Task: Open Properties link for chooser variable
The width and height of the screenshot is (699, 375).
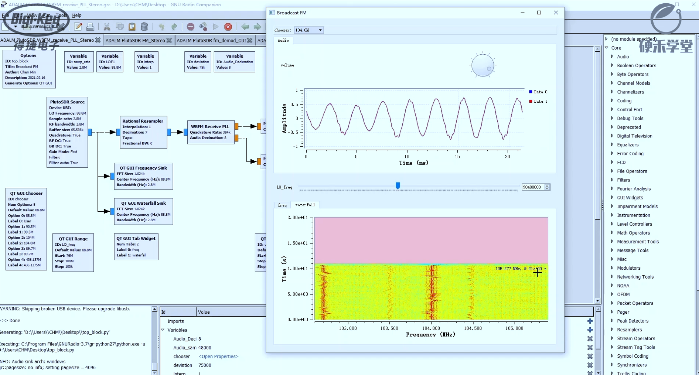Action: tap(219, 357)
